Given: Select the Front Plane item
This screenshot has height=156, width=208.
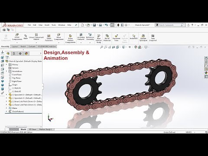Looking at the screenshot, I should pyautogui.click(x=15, y=75).
